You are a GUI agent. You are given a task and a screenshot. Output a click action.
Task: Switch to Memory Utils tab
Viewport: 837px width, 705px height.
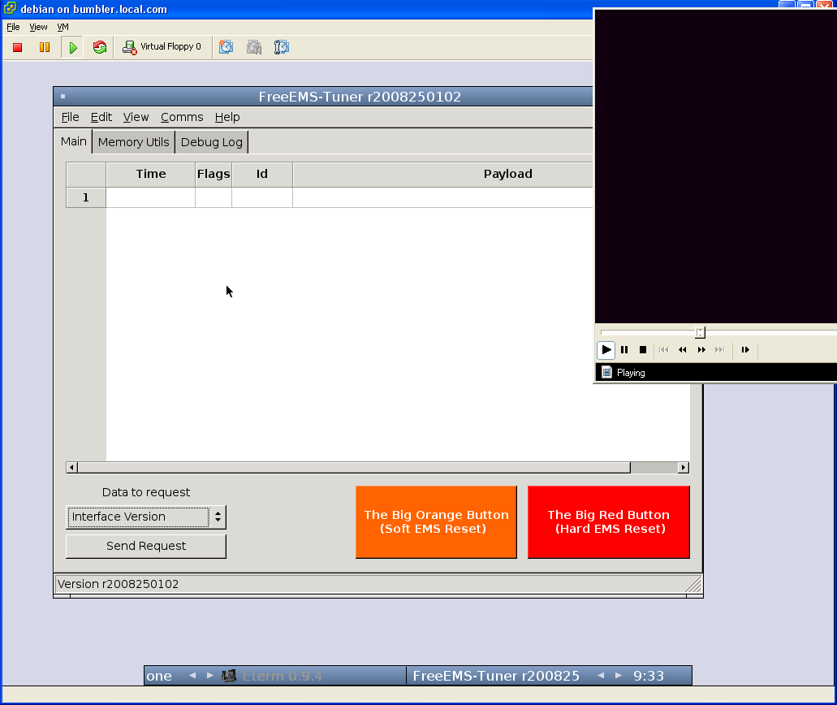tap(133, 142)
